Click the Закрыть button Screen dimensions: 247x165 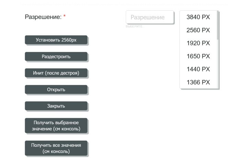coord(56,106)
